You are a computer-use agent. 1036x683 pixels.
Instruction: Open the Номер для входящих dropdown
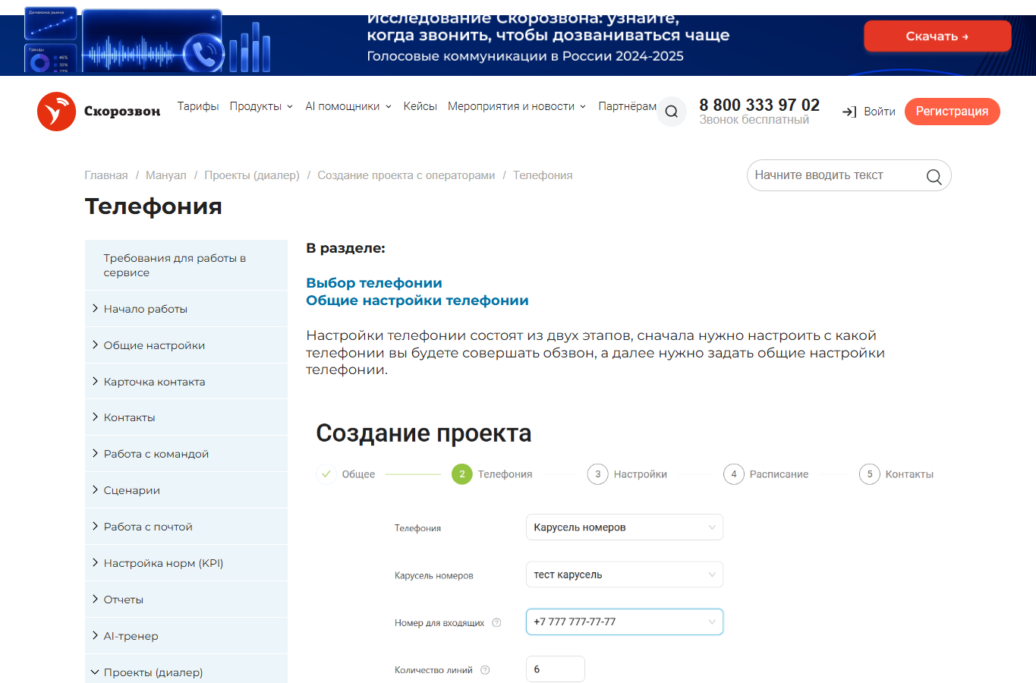click(x=625, y=622)
